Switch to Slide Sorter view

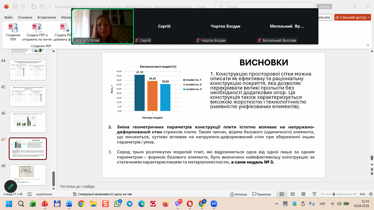point(292,194)
